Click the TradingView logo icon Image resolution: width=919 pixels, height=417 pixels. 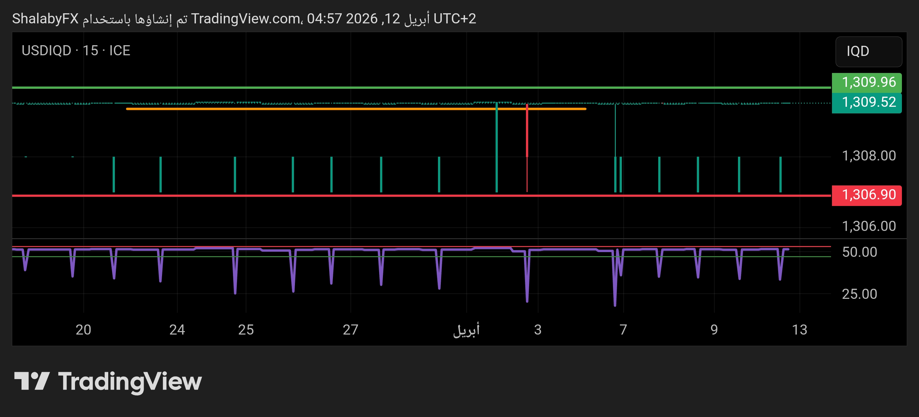click(x=31, y=381)
